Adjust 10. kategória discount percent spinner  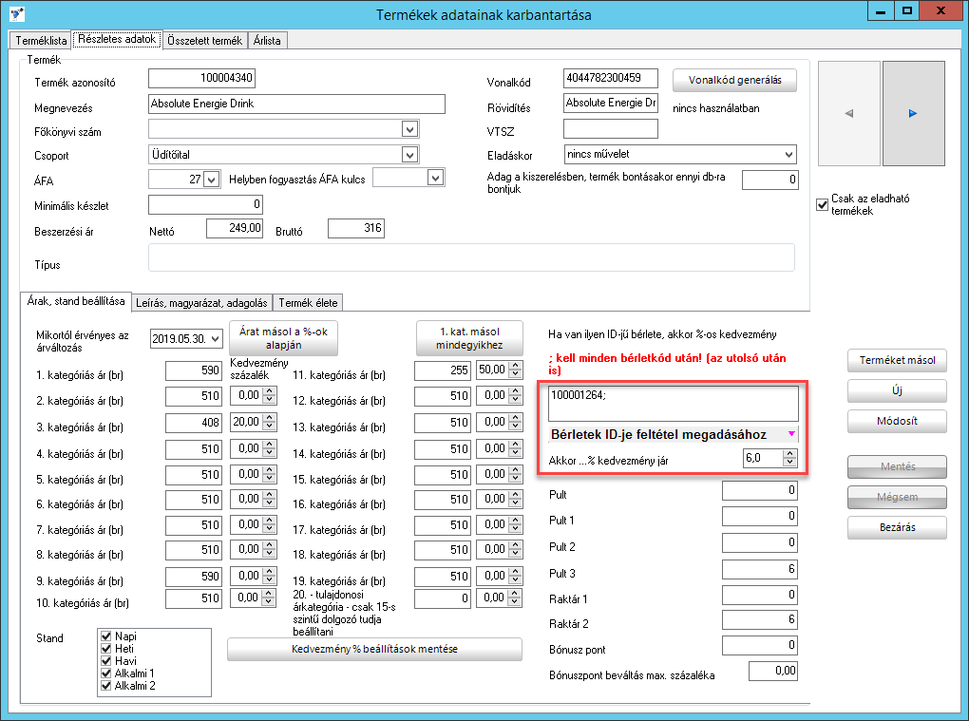[269, 598]
